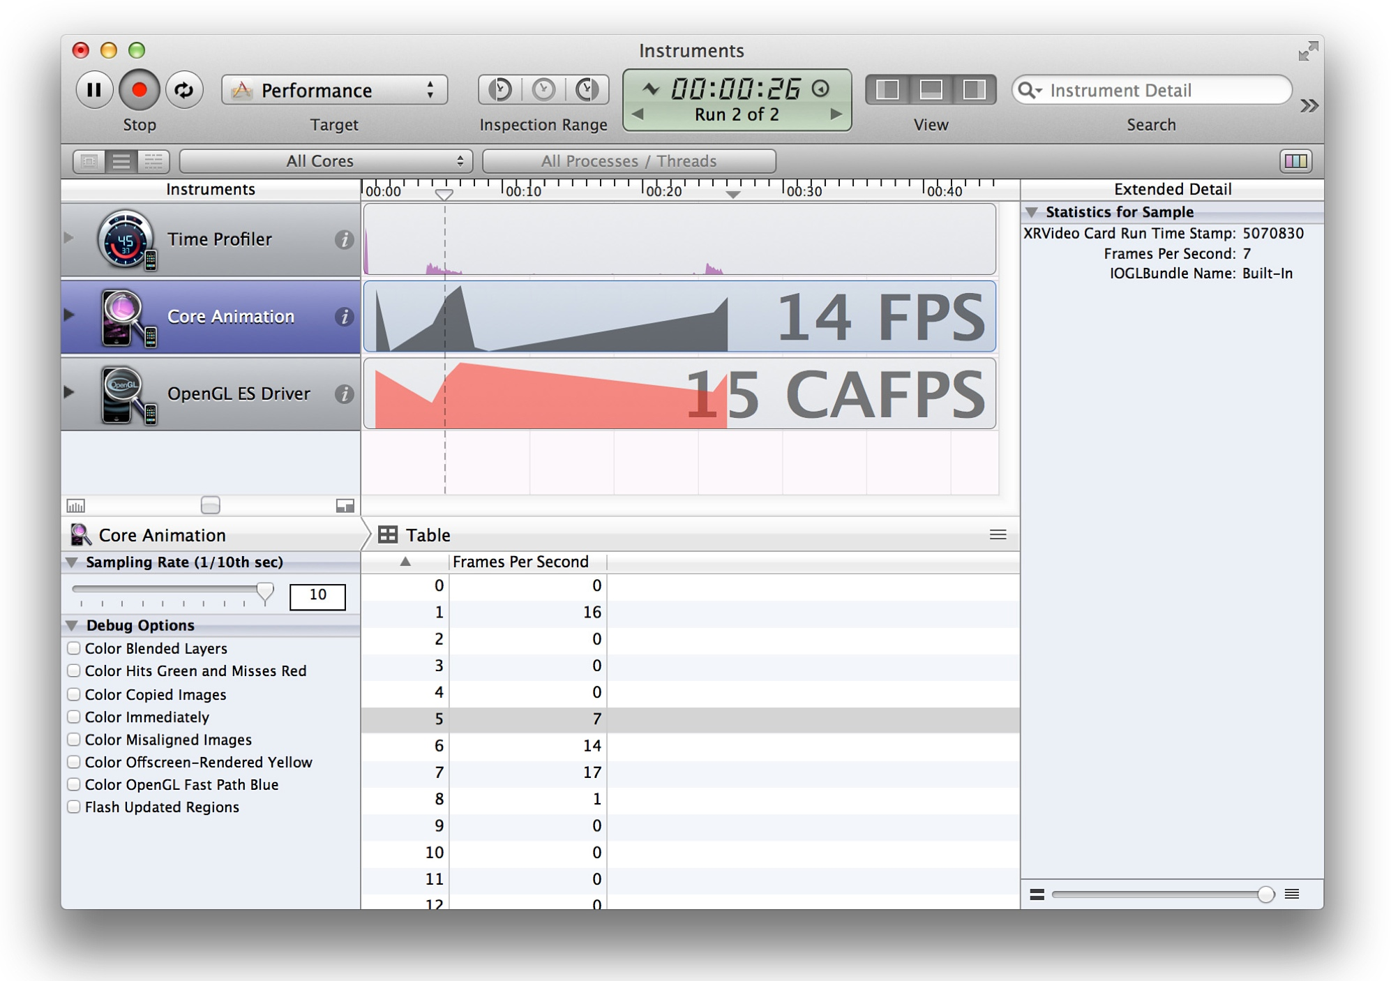Open Time Profiler info button
1391x981 pixels.
click(343, 240)
